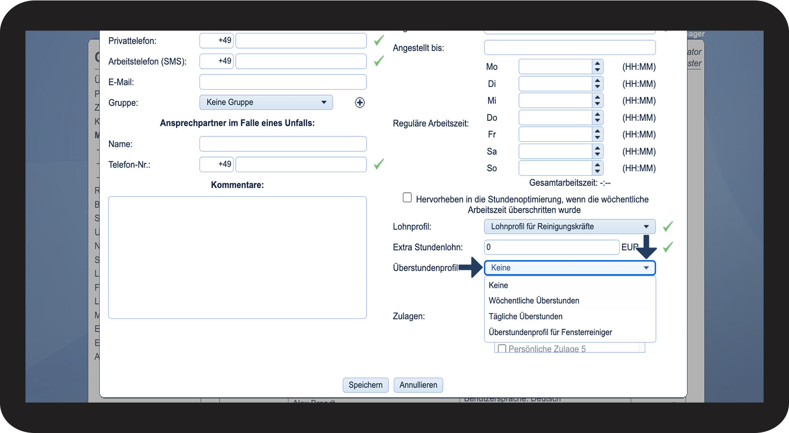This screenshot has height=433, width=789.
Task: Enable the Hervorheben in die Stundenoptimierung checkbox
Action: tap(407, 198)
